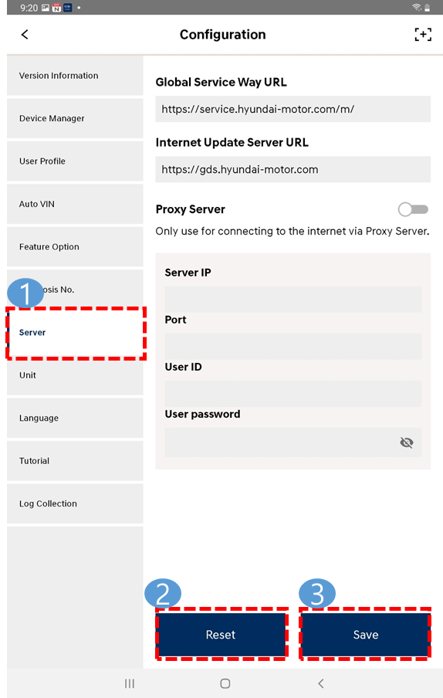Open User Profile settings

tap(75, 161)
